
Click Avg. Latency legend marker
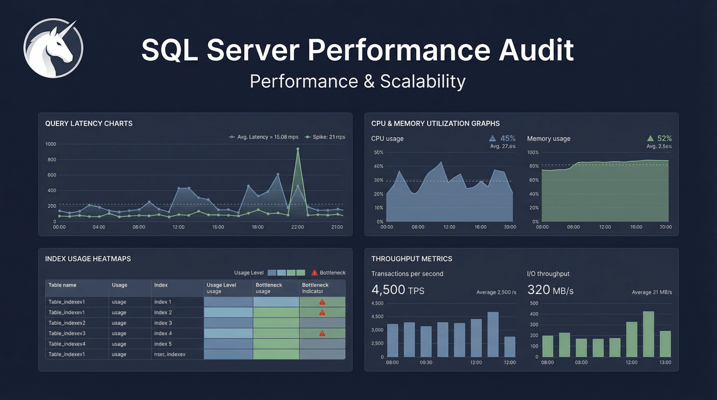232,137
